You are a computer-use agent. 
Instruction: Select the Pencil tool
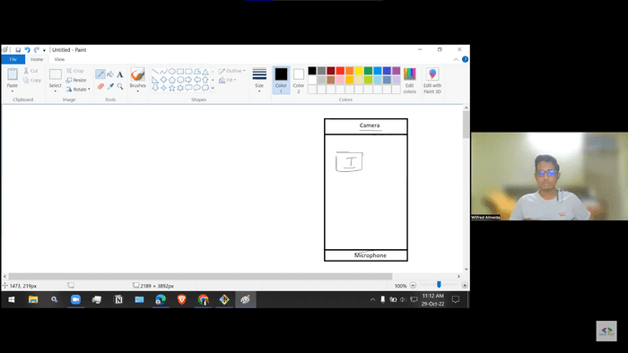100,74
